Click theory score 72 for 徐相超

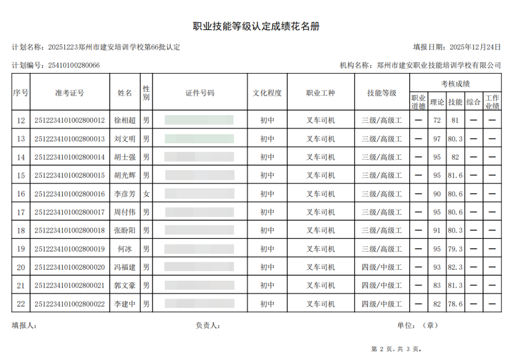tap(437, 120)
